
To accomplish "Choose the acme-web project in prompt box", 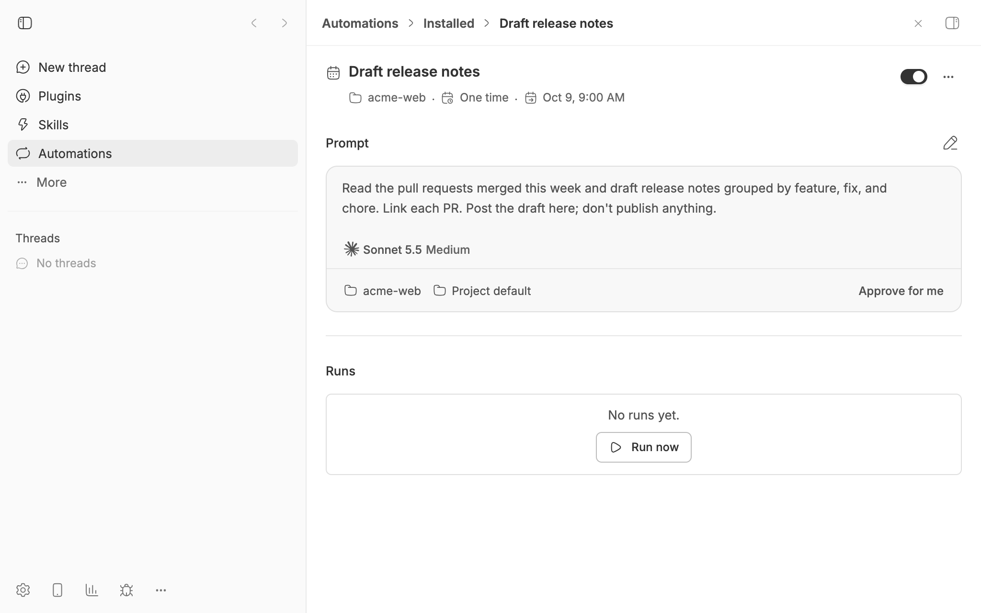I will point(382,291).
